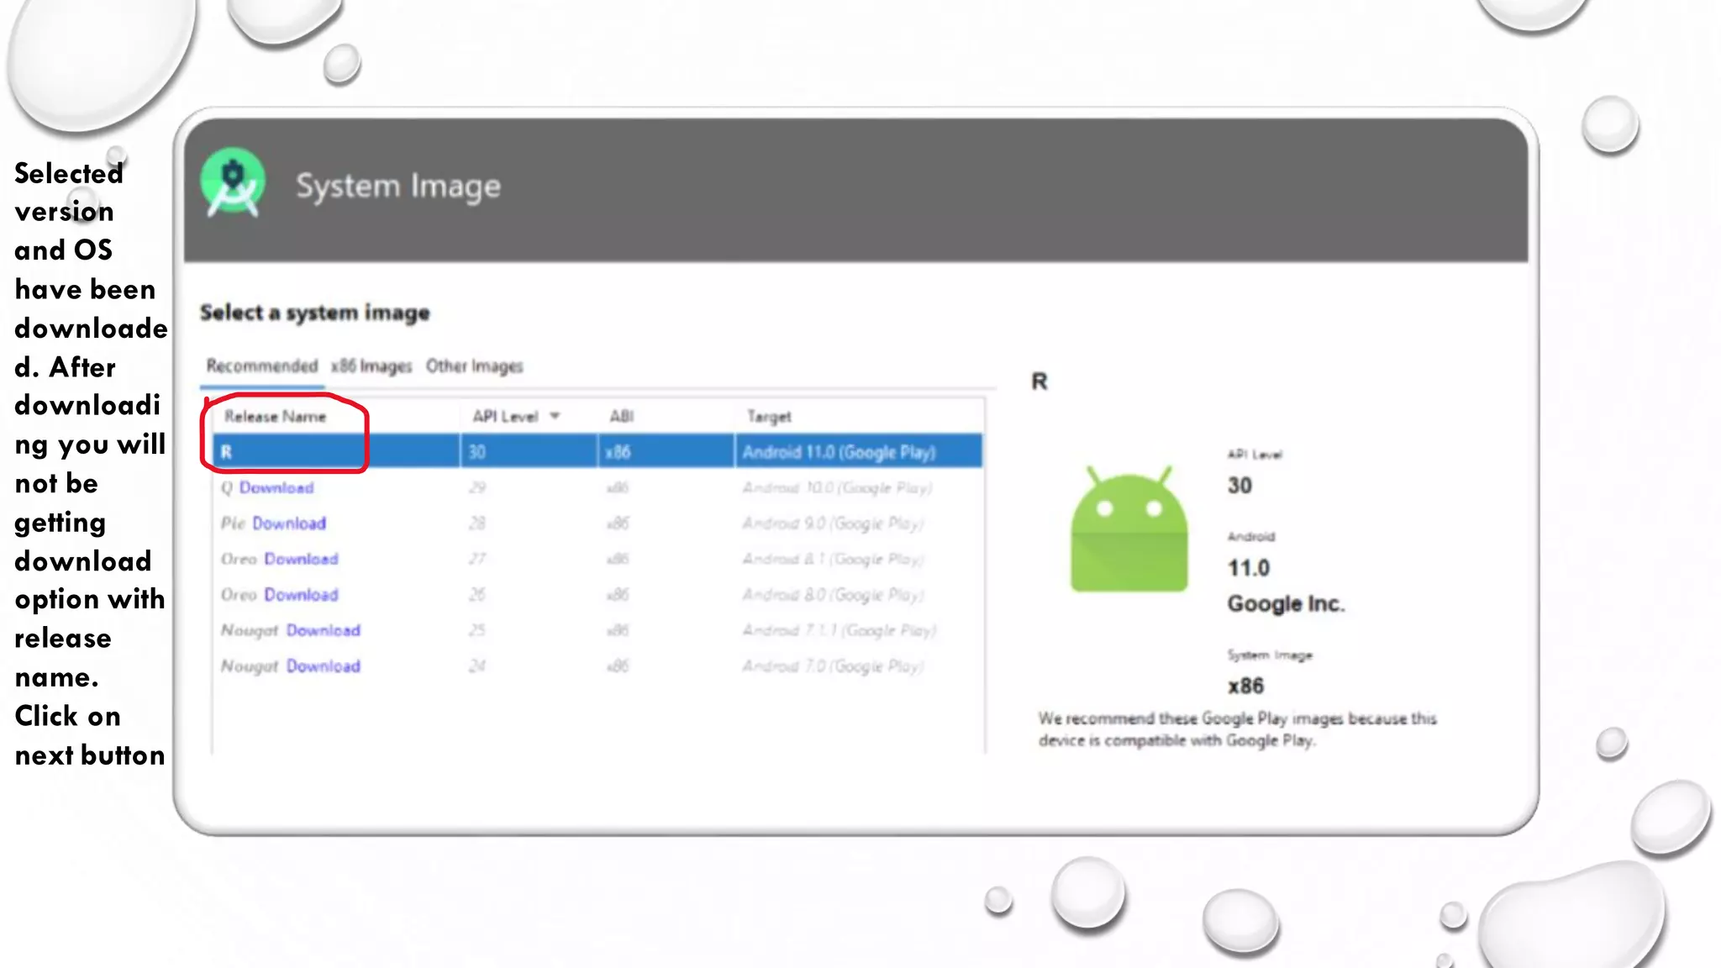The image size is (1721, 968).
Task: Download Oreo API 27 image
Action: pyautogui.click(x=301, y=559)
